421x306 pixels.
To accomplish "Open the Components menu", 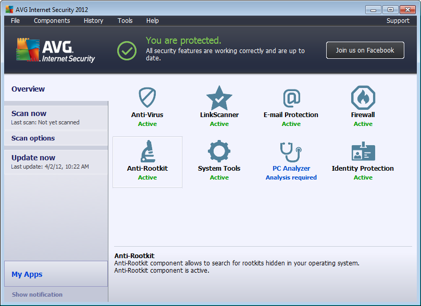I will [x=52, y=21].
